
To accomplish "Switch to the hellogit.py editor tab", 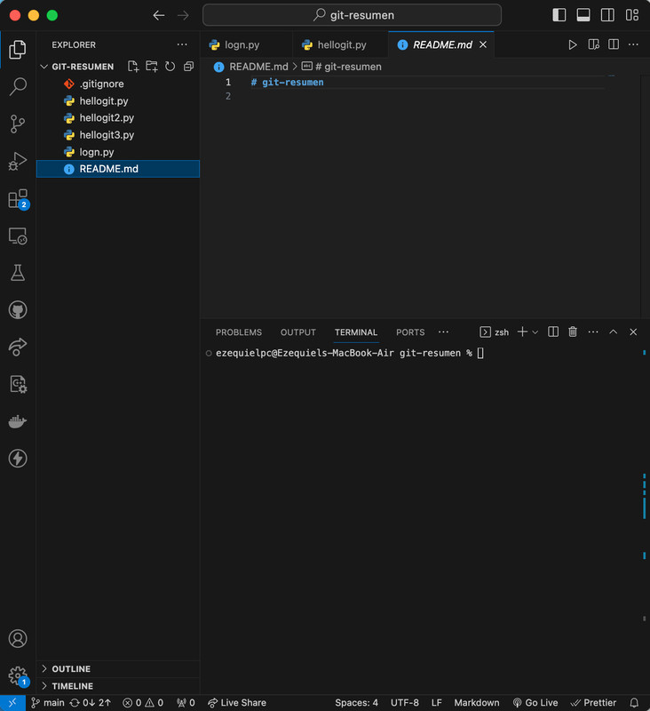I will point(341,45).
